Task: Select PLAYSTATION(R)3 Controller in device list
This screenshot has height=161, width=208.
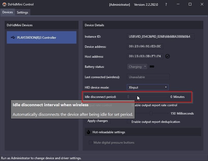Action: click(x=42, y=37)
